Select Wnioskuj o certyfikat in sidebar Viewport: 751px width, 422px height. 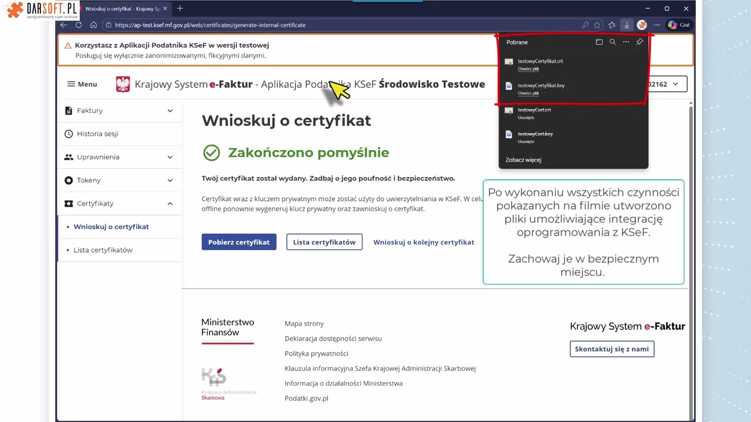120,227
